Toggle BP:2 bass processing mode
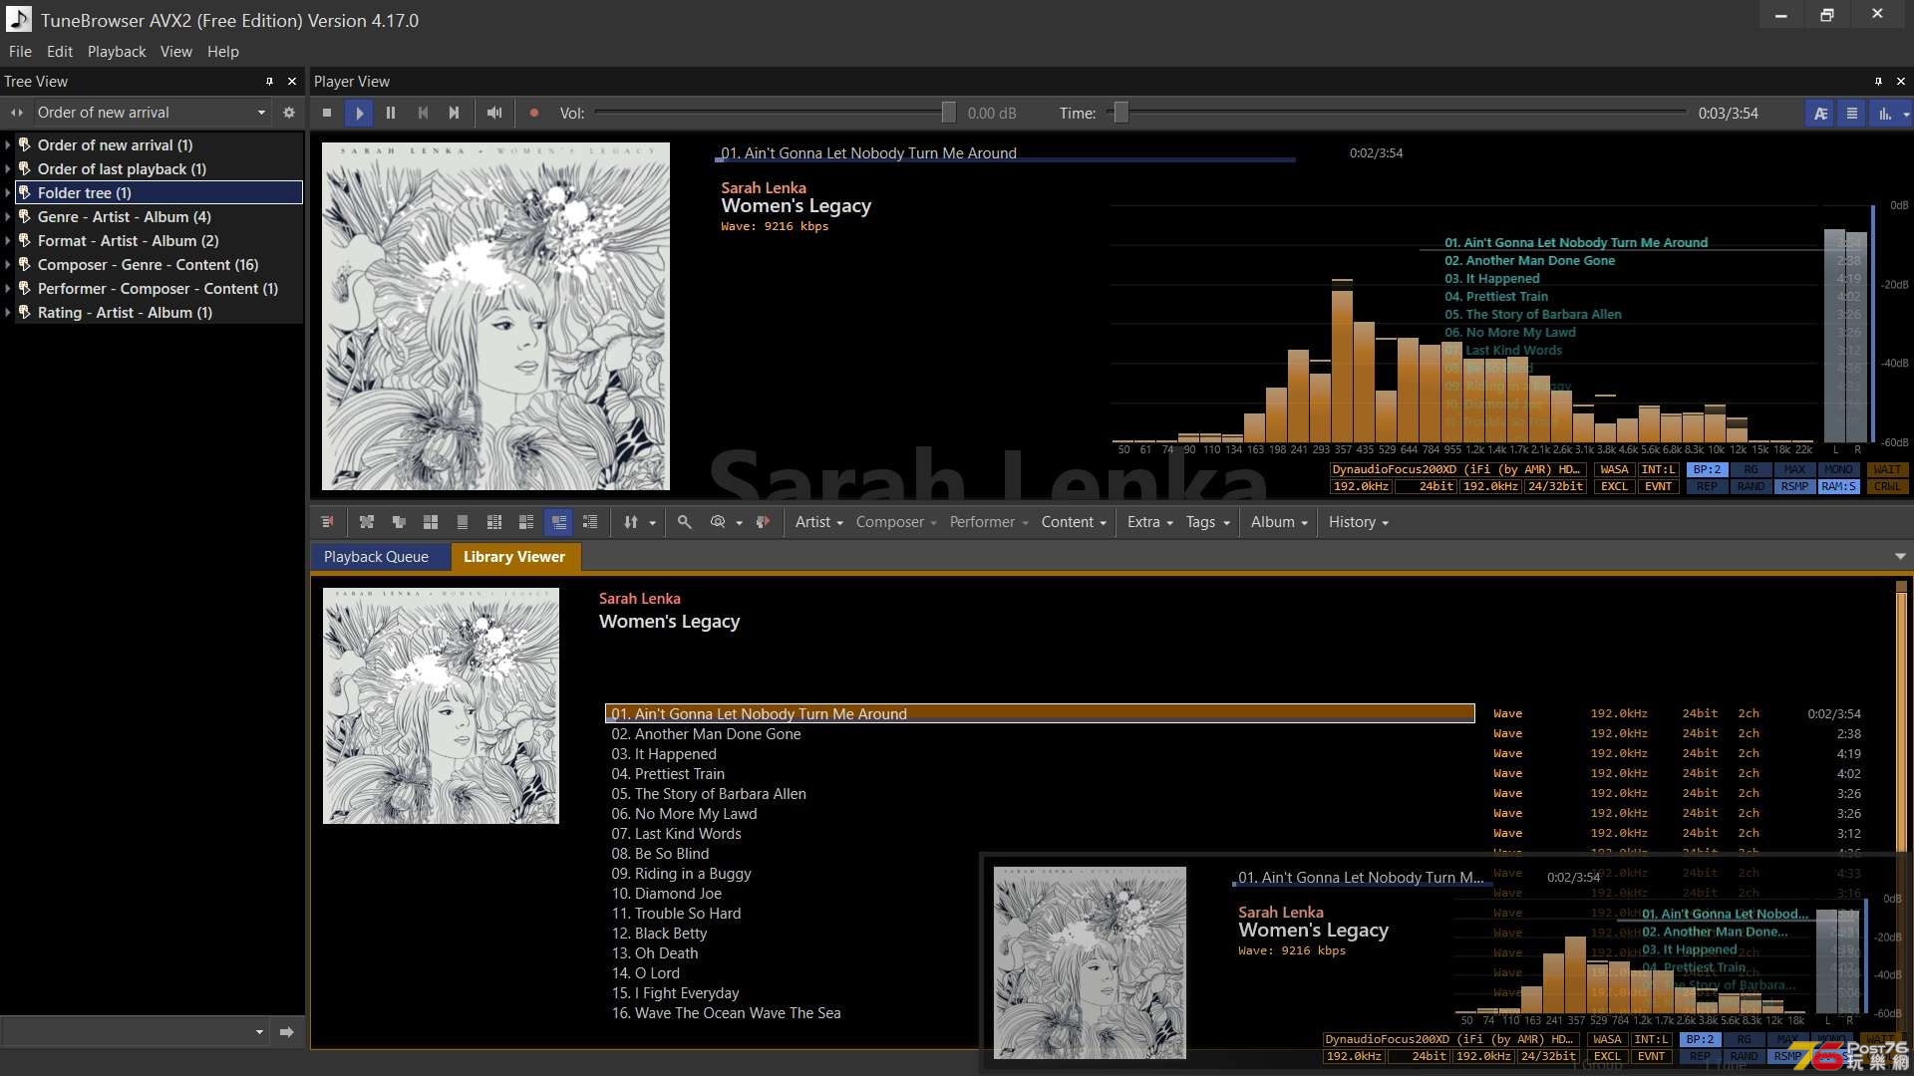Image resolution: width=1914 pixels, height=1076 pixels. point(1705,469)
